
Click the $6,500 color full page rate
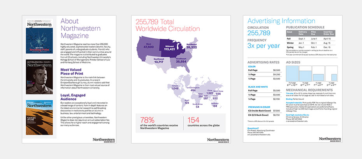point(276,70)
